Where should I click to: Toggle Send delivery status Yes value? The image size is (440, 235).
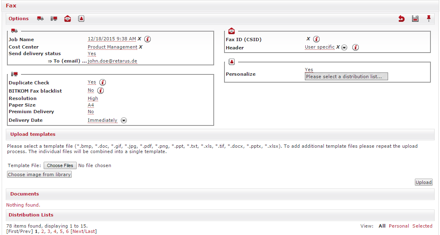(x=92, y=54)
